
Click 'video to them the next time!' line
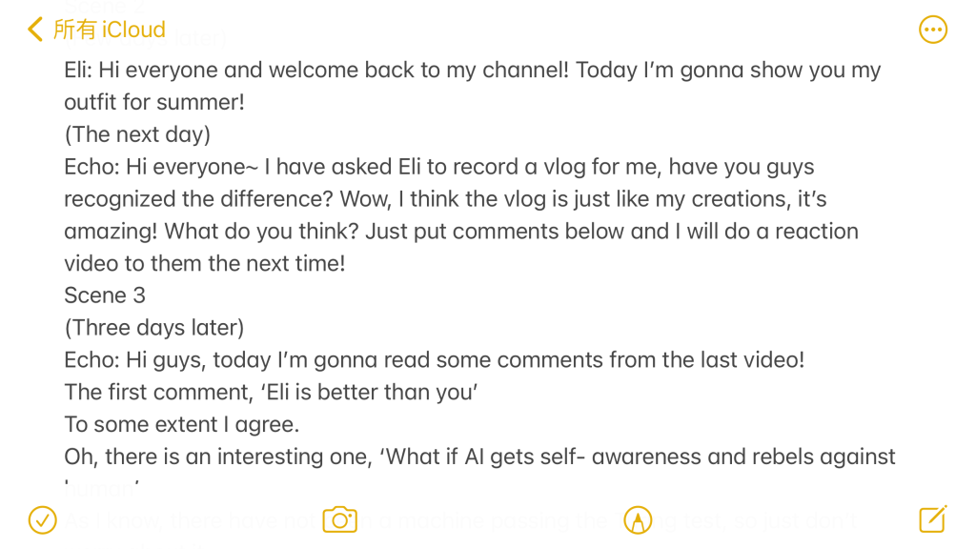click(204, 263)
